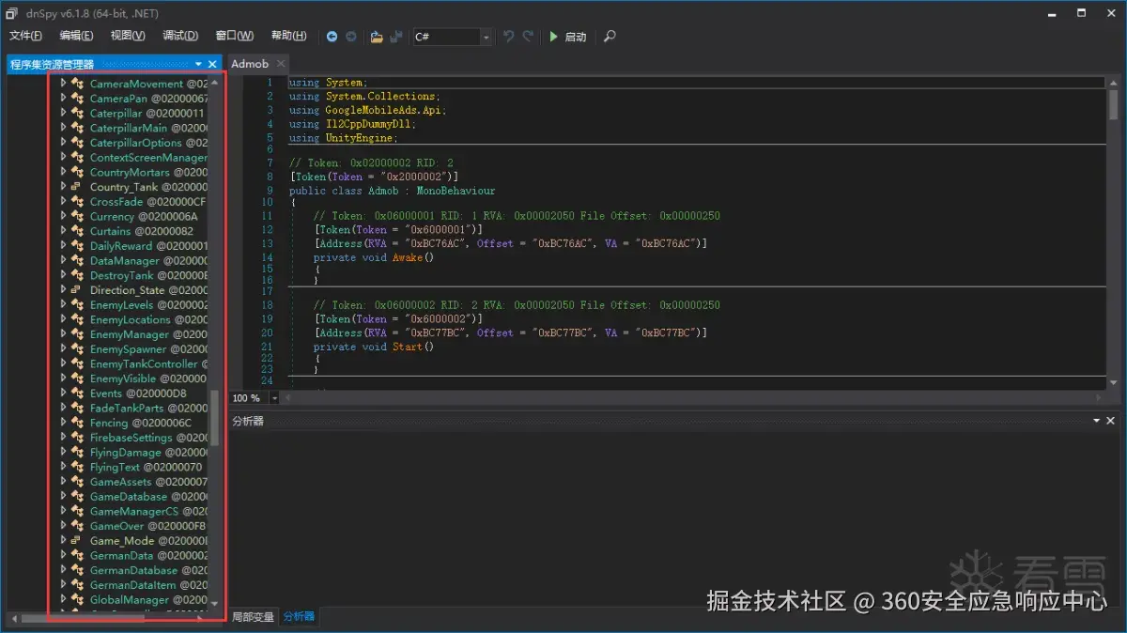Expand the Country_Tank enum node
This screenshot has width=1127, height=633.
pos(63,186)
